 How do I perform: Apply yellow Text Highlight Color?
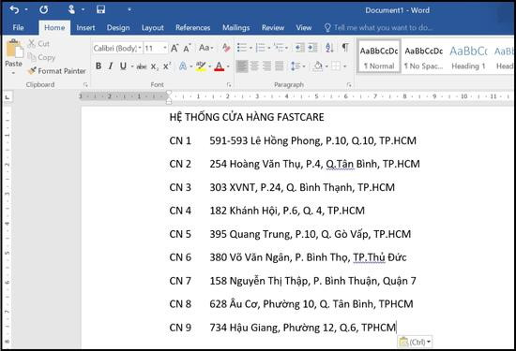click(x=201, y=66)
